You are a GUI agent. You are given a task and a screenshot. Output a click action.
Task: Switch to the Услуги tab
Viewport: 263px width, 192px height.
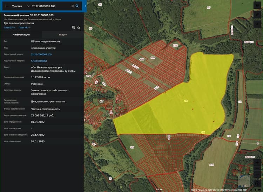click(x=63, y=35)
